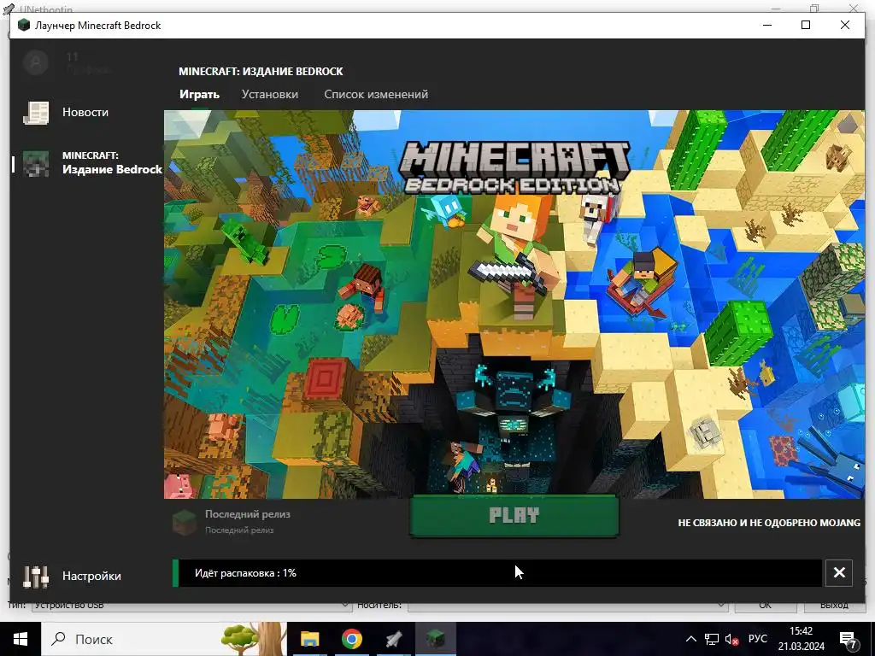
Task: Show hidden tray icons chevron
Action: 690,639
